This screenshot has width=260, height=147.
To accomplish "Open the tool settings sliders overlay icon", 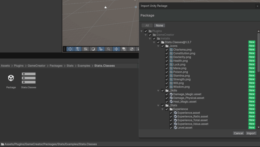I will [78, 49].
